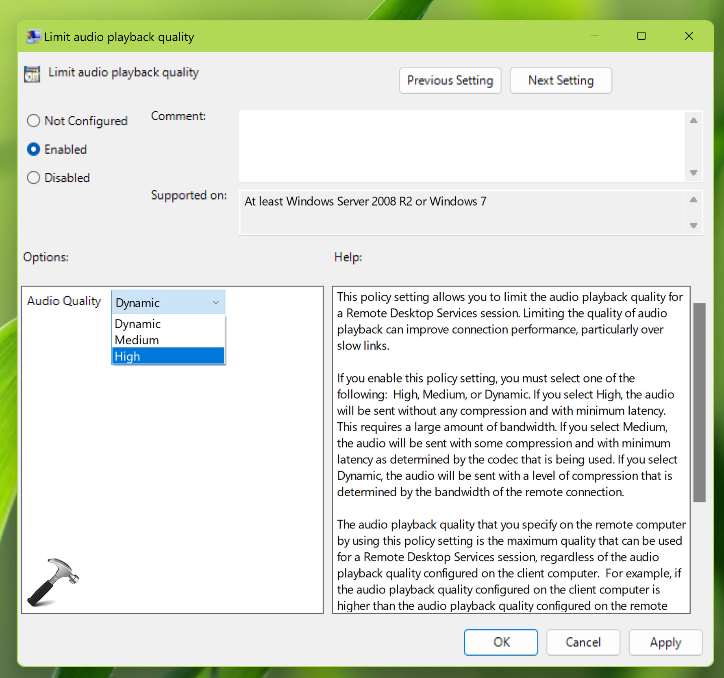
Task: Collapse the Audio Quality dropdown
Action: (215, 302)
